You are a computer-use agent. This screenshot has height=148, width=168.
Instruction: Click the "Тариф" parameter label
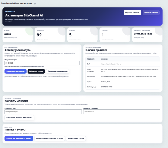point(89,82)
